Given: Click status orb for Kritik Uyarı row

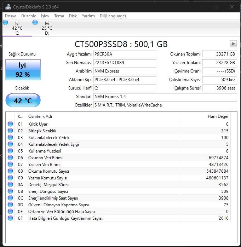Looking at the screenshot, I should point(10,124).
